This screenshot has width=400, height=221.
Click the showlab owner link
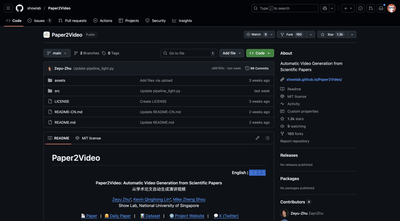(34, 8)
